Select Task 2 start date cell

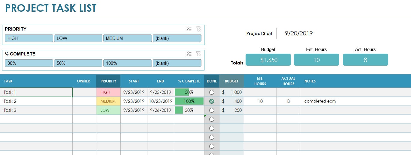click(134, 101)
